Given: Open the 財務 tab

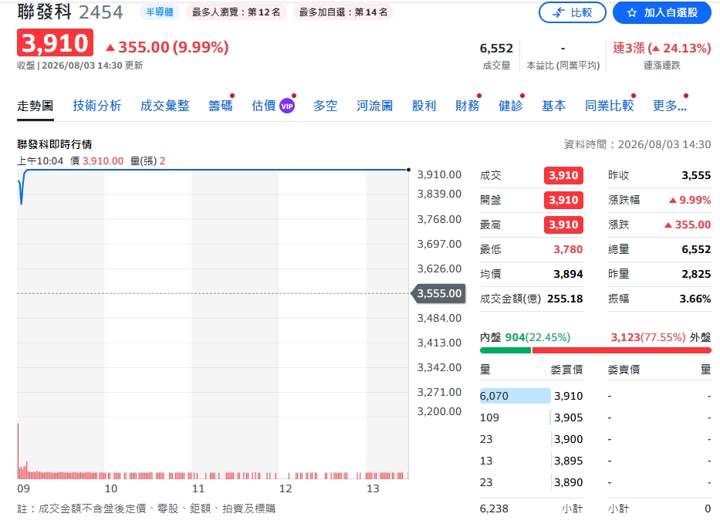Looking at the screenshot, I should (468, 106).
